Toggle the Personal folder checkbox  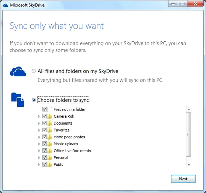(44, 158)
